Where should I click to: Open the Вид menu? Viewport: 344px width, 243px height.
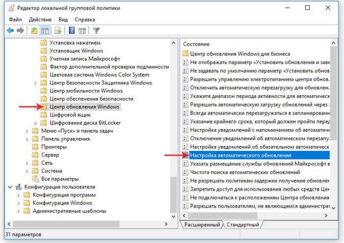point(63,20)
